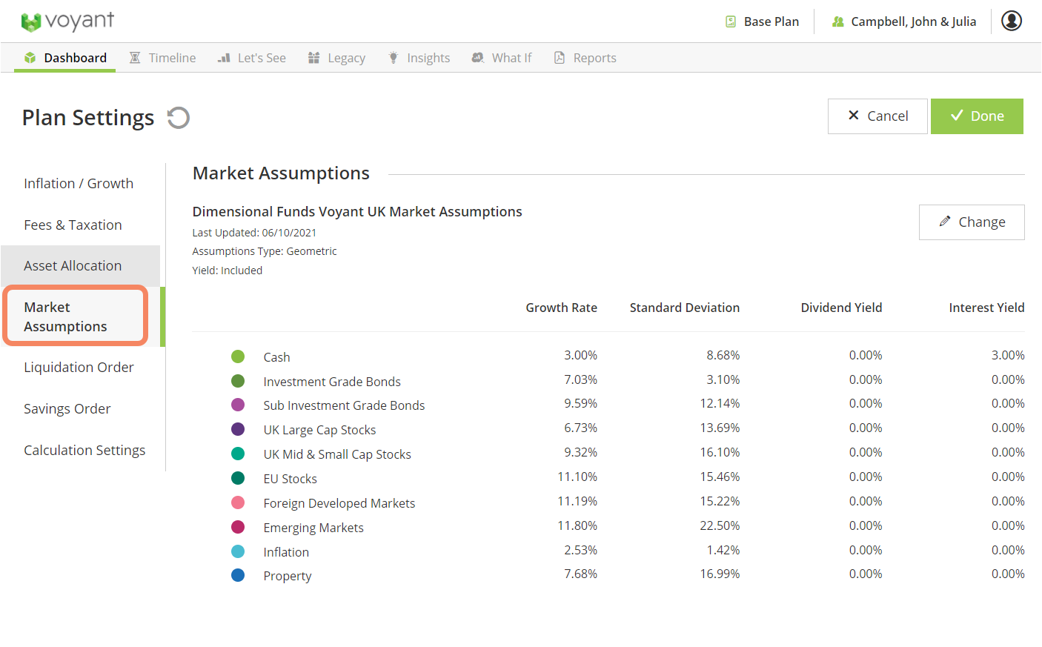Click the EU Stocks color dot

click(x=238, y=478)
